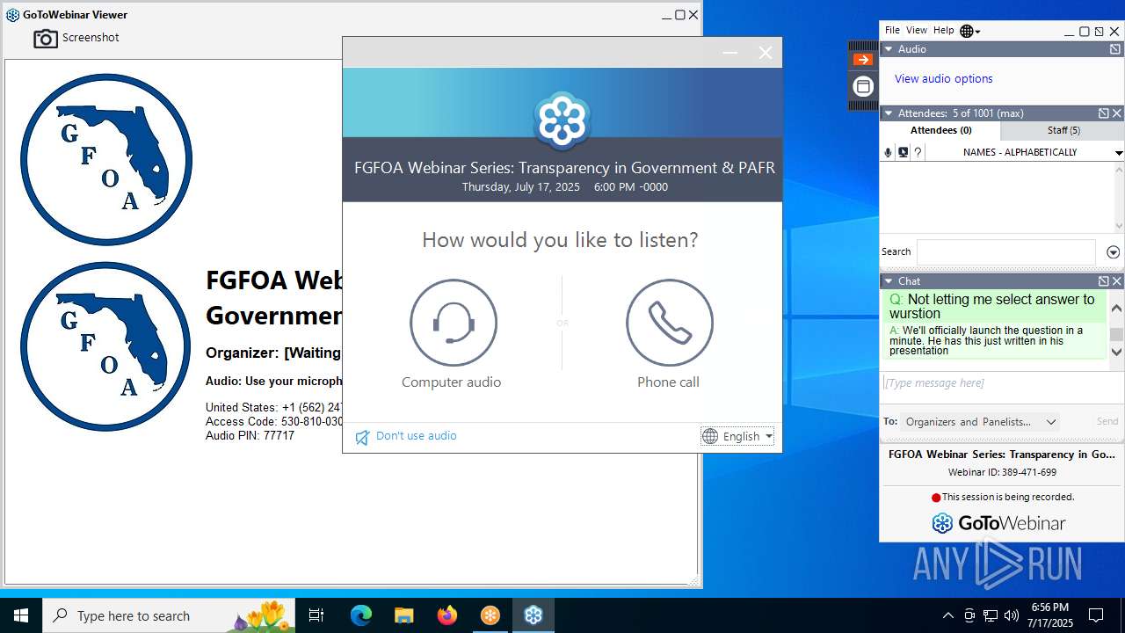Close the audio selection dialog
Image resolution: width=1125 pixels, height=633 pixels.
(x=766, y=53)
